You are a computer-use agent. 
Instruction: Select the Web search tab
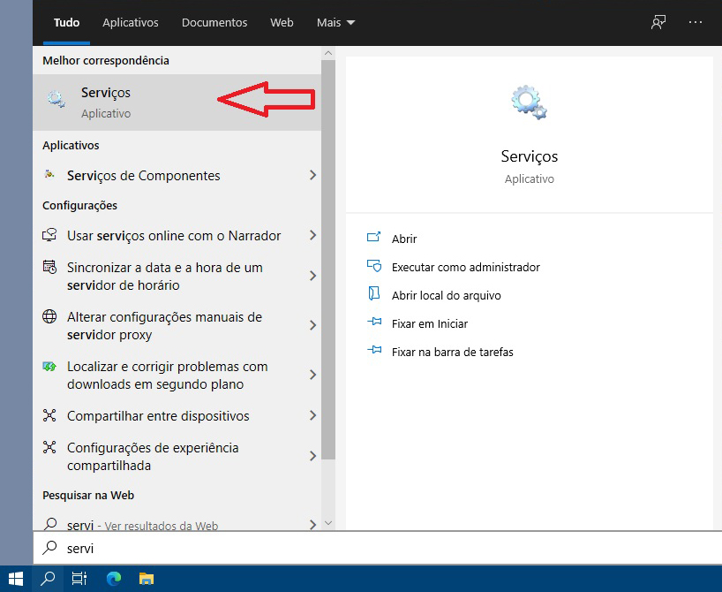point(282,22)
